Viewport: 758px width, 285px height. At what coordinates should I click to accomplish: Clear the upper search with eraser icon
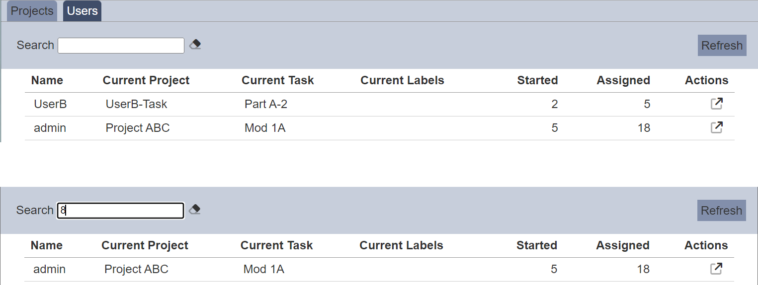click(195, 45)
